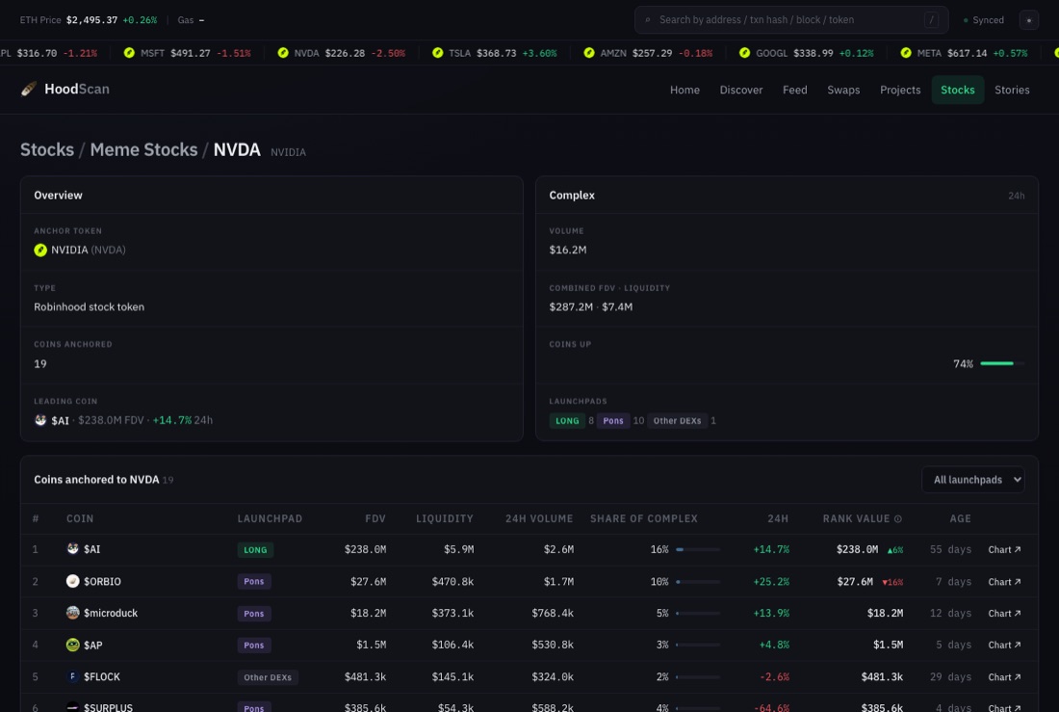
Task: Click the NVDA ticker icon in ticker bar
Action: (x=283, y=53)
